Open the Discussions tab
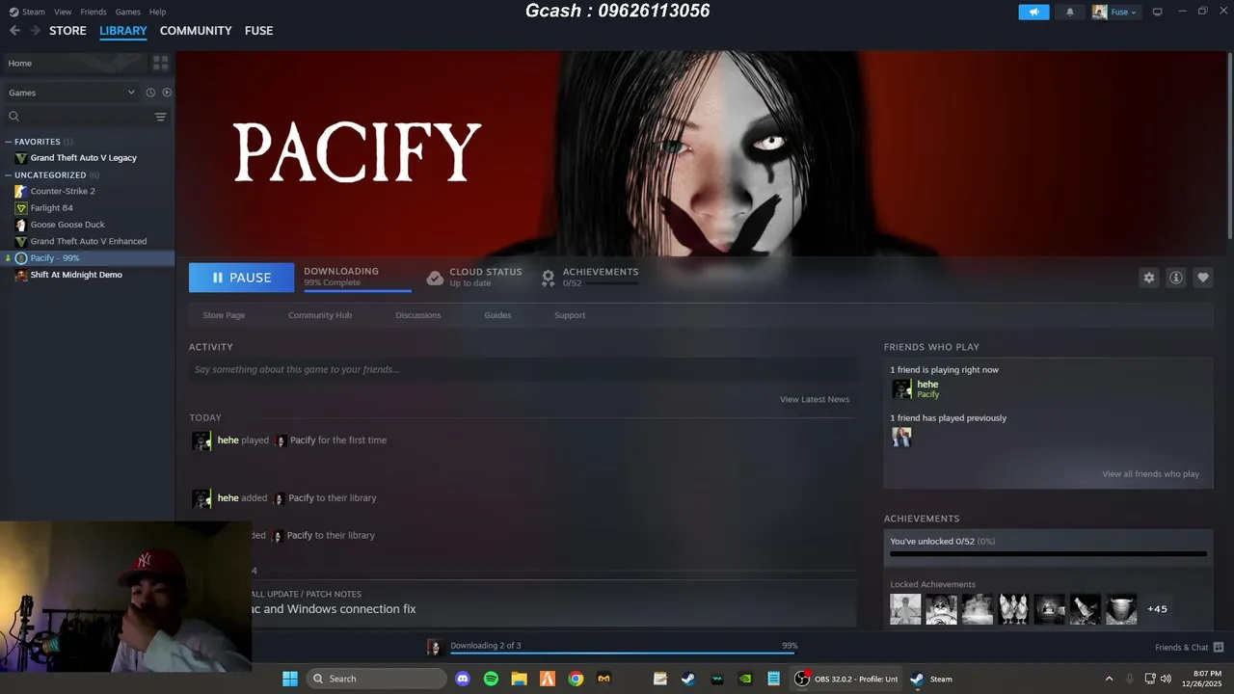Screen dimensions: 1234x694 [x=418, y=315]
